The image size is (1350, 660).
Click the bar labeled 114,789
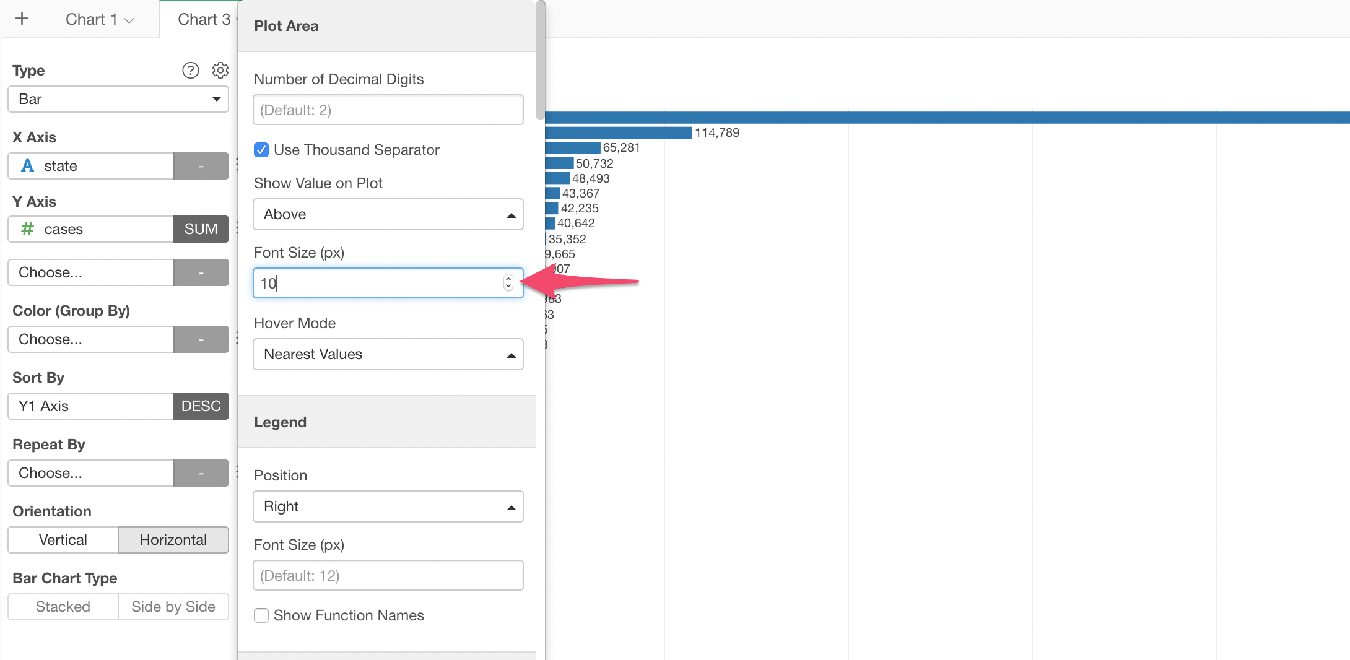click(618, 132)
